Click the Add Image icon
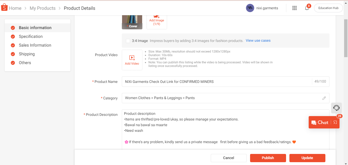The width and height of the screenshot is (348, 165). 157,16
